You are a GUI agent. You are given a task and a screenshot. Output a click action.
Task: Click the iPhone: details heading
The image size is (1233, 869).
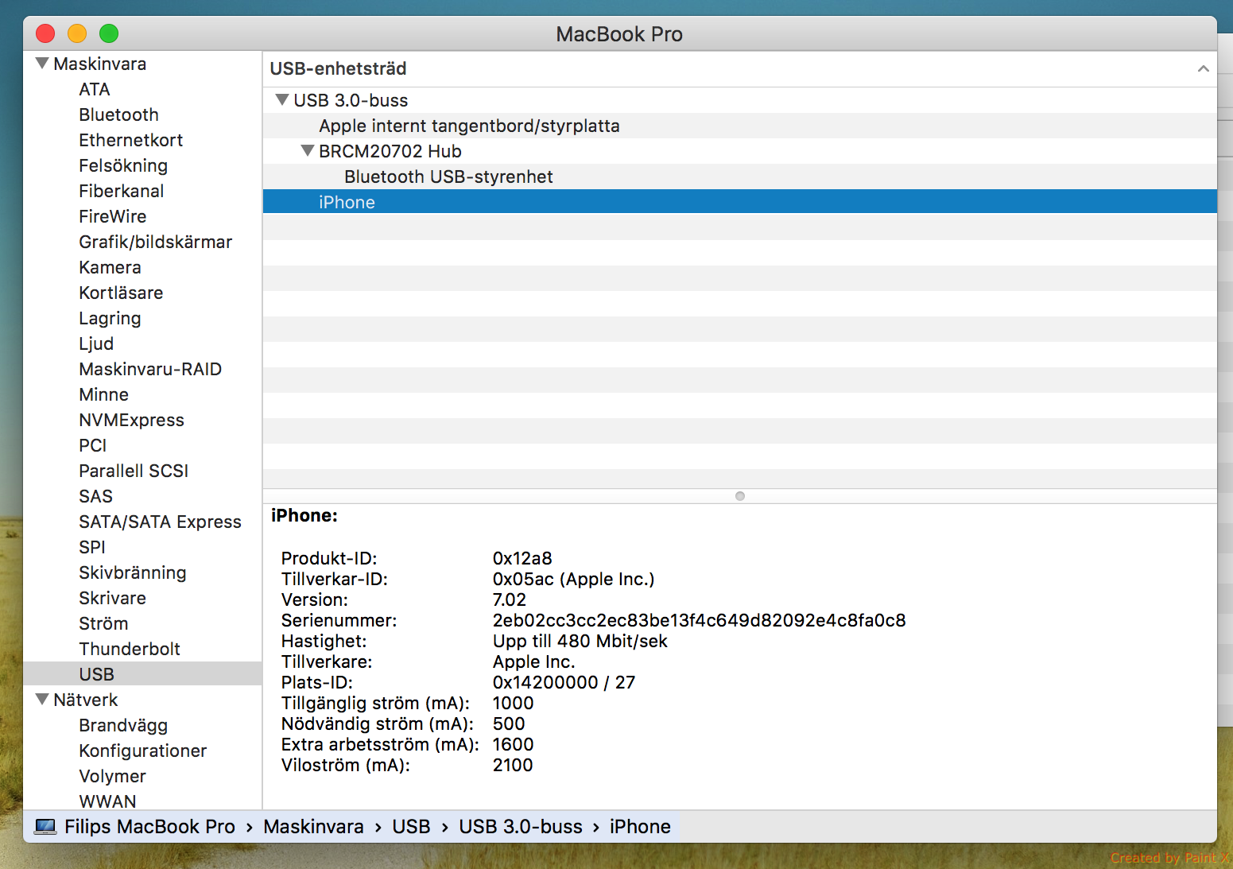point(304,515)
